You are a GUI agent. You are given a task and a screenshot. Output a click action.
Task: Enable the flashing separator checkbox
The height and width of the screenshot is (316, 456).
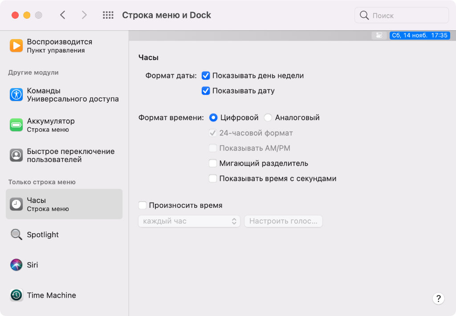click(213, 163)
